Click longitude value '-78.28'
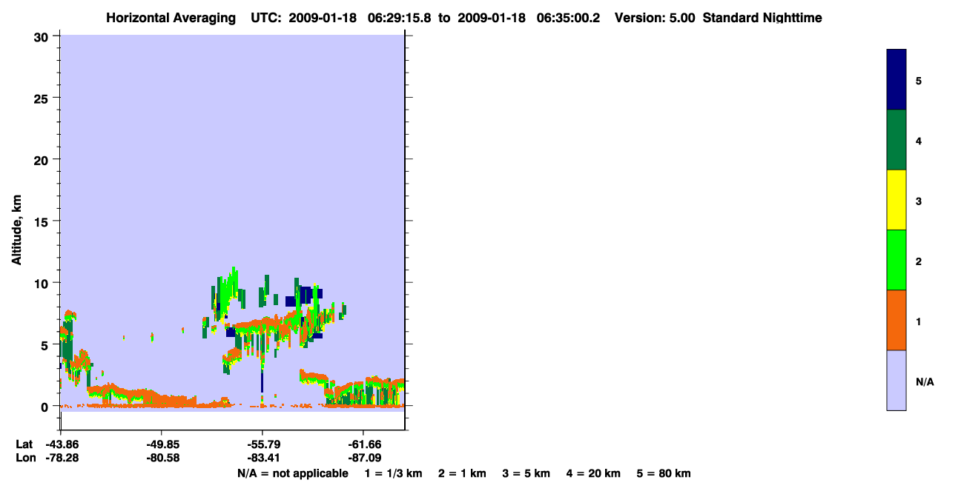The image size is (964, 494). (61, 458)
